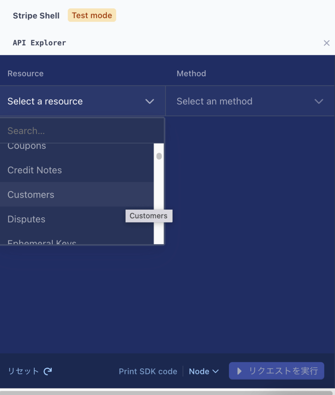Viewport: 335px width, 395px height.
Task: Click the リセット reset button
Action: click(x=23, y=371)
